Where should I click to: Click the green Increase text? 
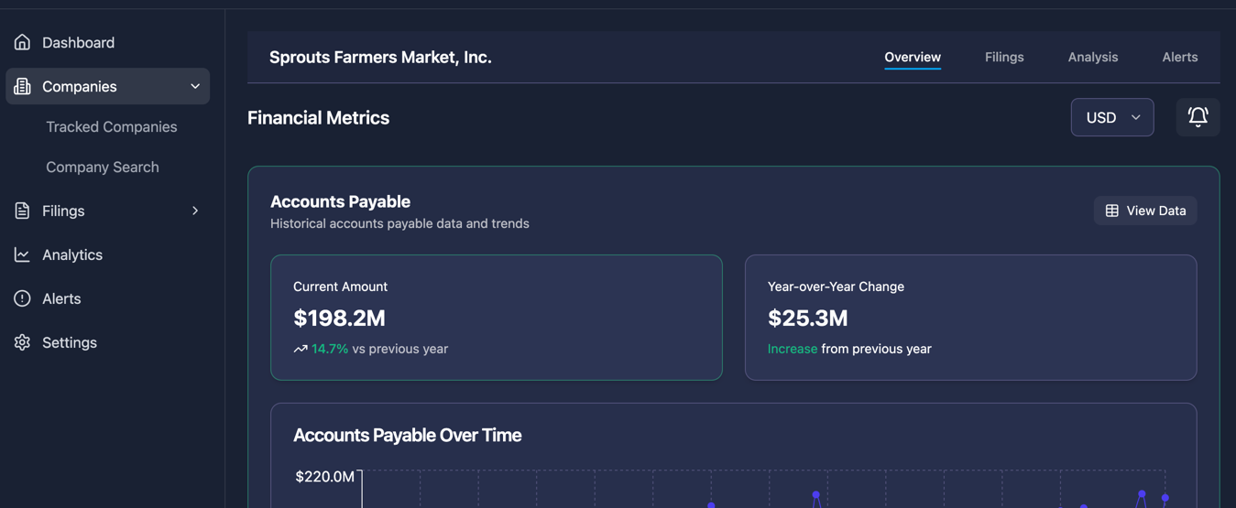point(793,349)
